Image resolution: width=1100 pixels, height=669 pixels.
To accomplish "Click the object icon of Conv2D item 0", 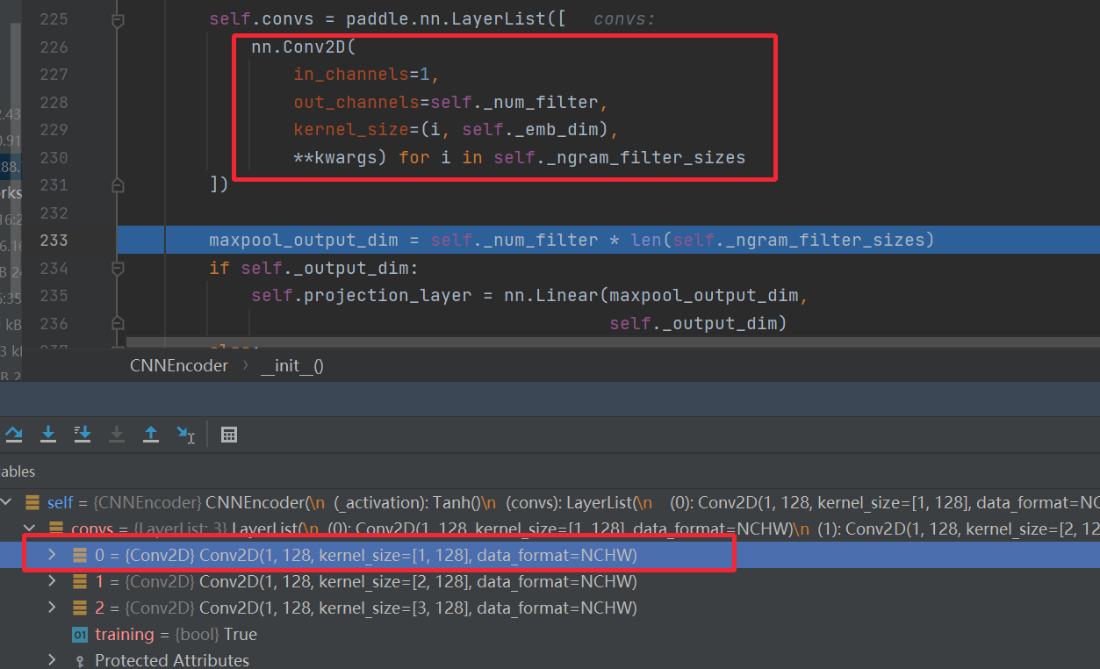I will click(x=80, y=555).
